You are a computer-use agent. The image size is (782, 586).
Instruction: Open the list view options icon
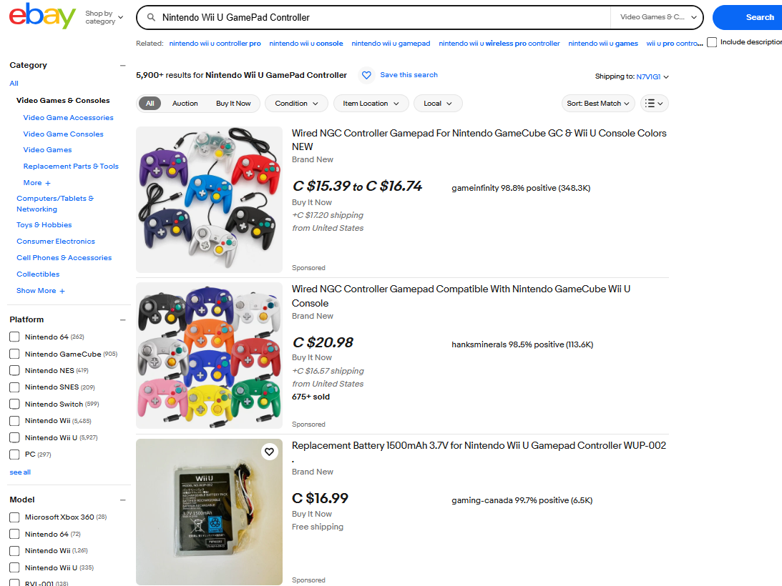[654, 104]
